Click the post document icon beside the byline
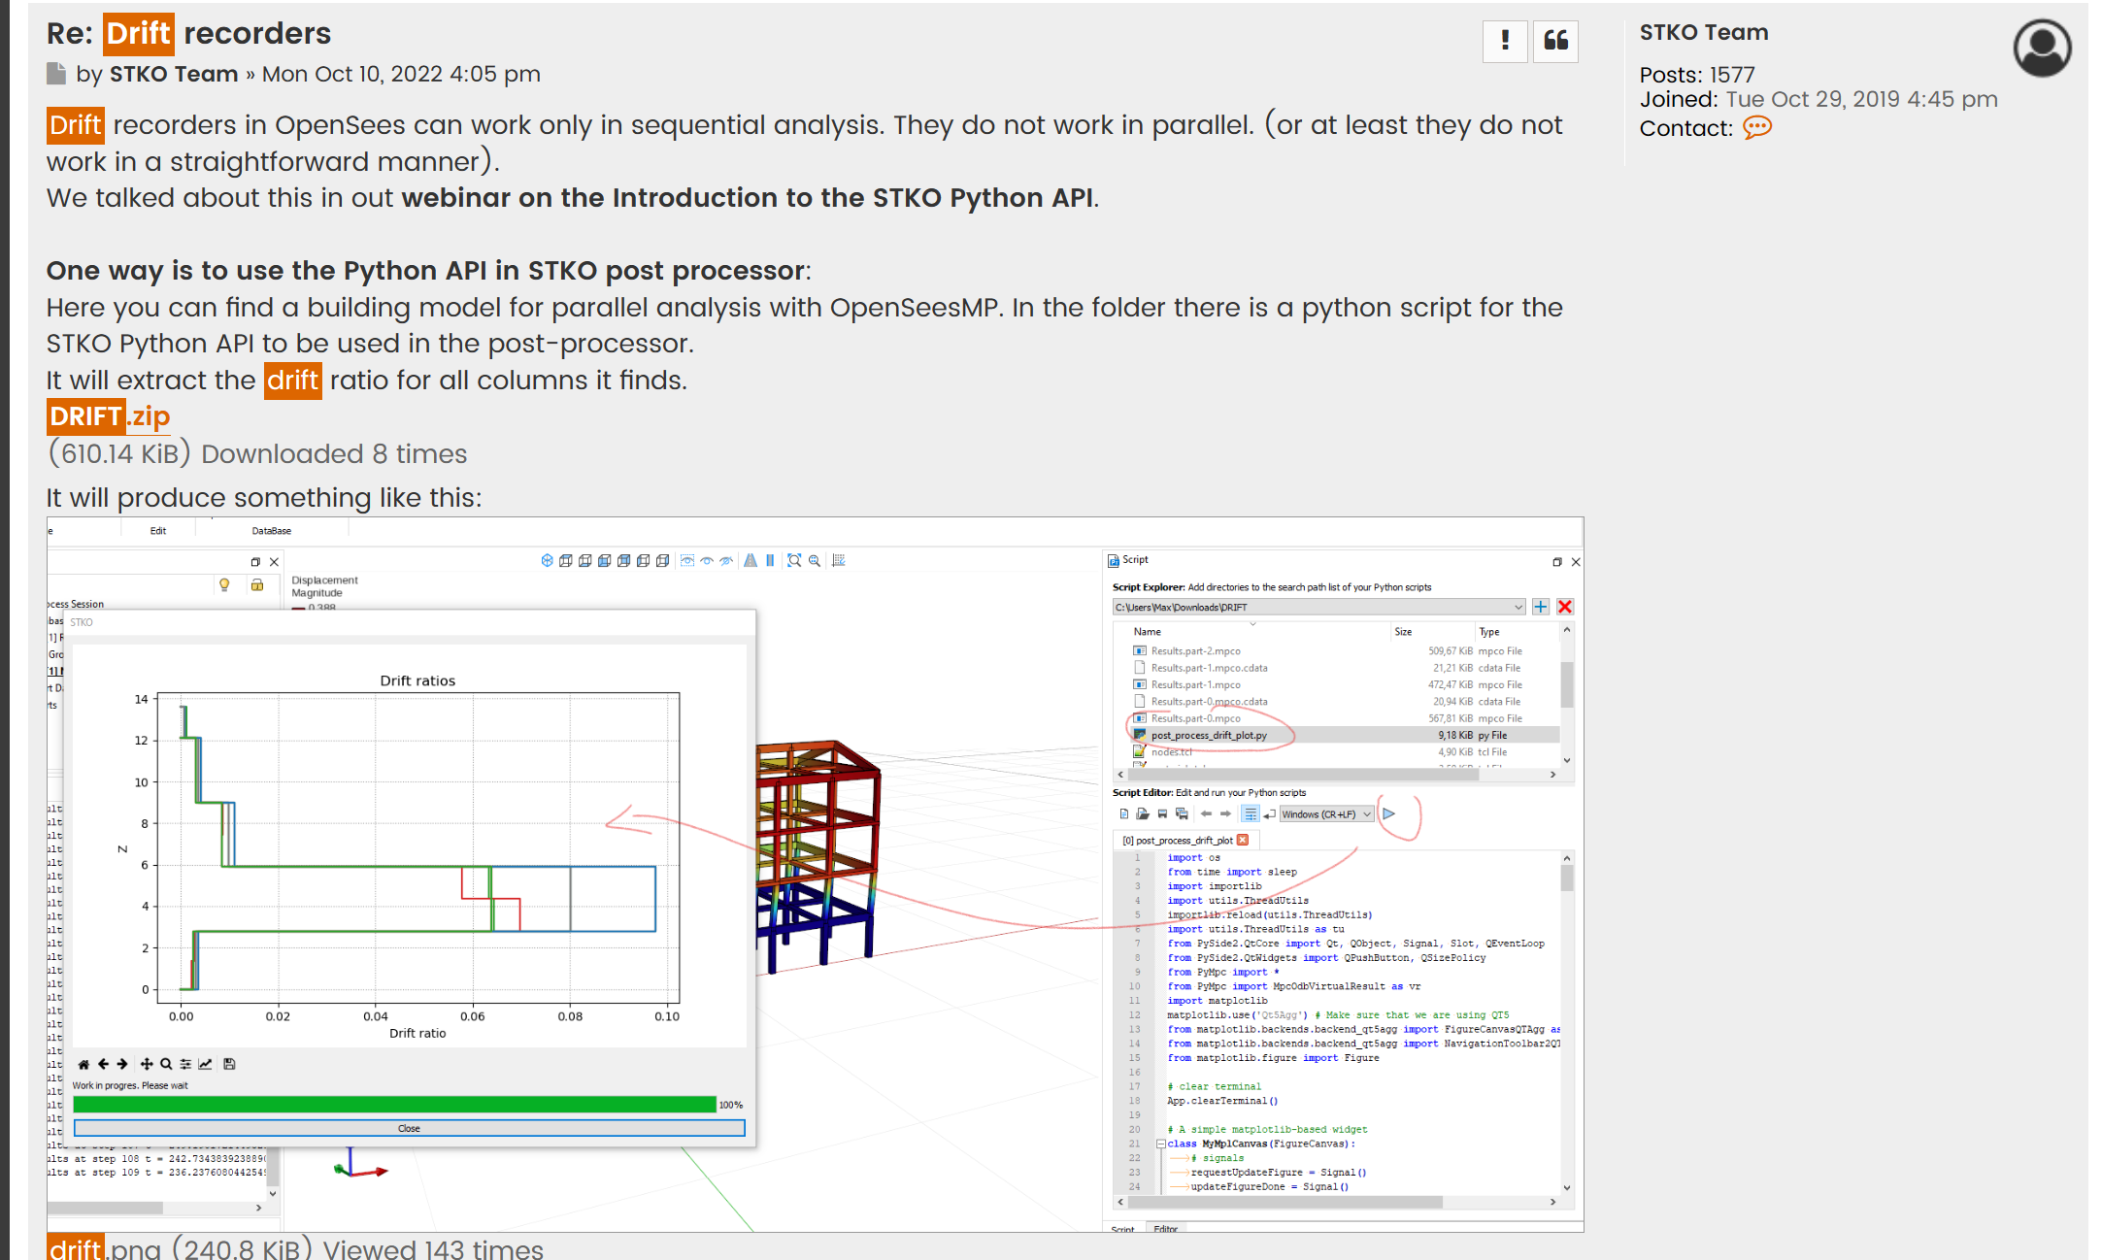The width and height of the screenshot is (2102, 1260). tap(56, 74)
